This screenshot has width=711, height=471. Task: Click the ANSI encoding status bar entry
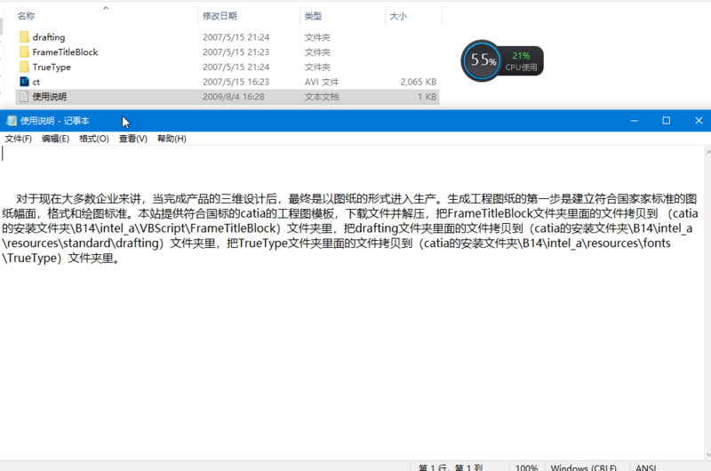646,467
